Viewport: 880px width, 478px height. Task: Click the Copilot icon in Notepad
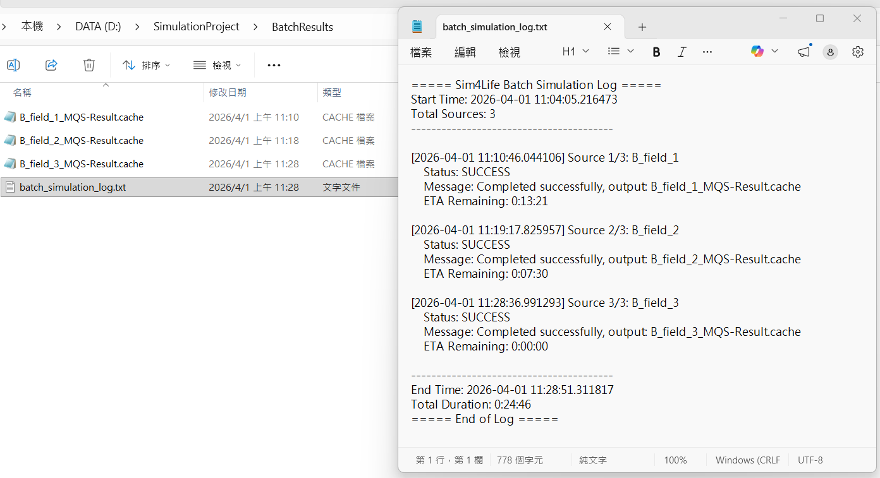(x=757, y=52)
